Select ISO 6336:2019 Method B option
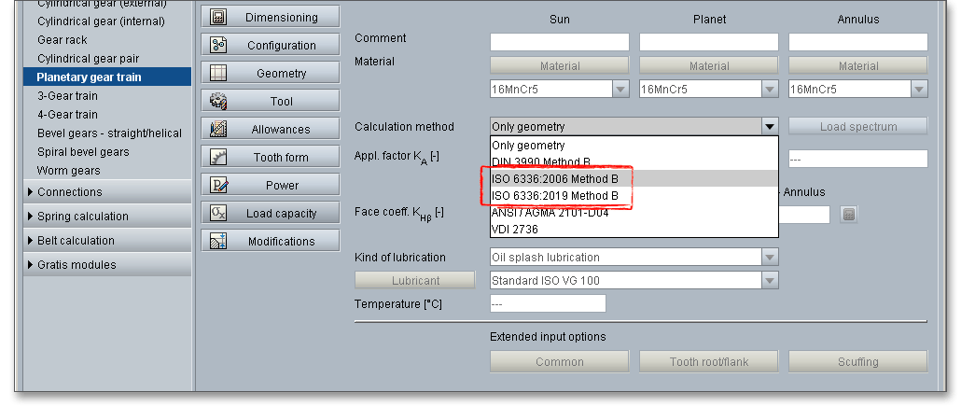The image size is (961, 406). (x=554, y=196)
